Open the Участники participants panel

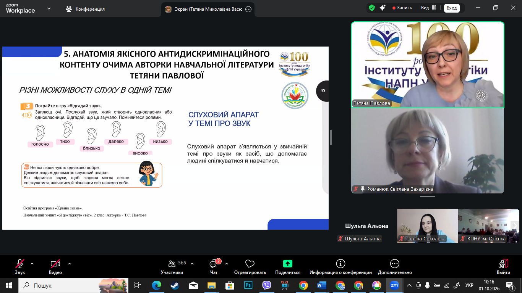point(172,267)
